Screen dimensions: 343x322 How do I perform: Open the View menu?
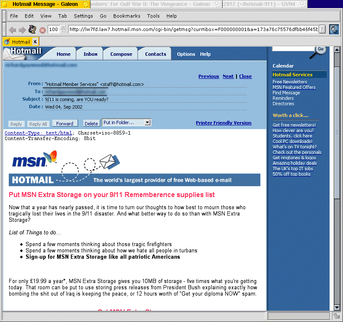click(x=46, y=16)
